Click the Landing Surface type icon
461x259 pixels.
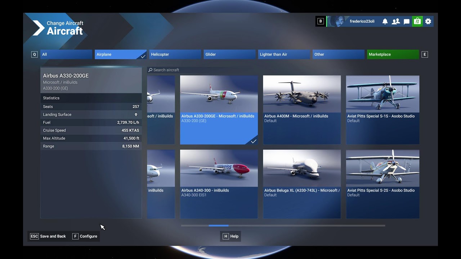pos(136,114)
